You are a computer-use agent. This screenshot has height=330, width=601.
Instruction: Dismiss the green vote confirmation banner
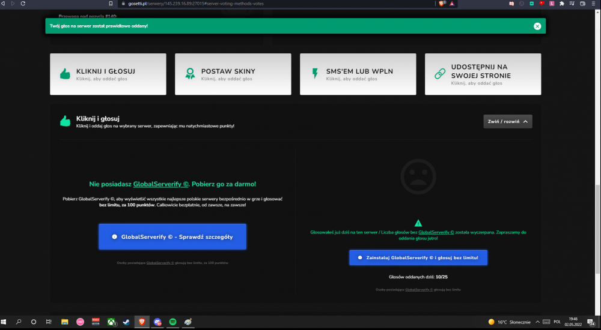coord(537,26)
